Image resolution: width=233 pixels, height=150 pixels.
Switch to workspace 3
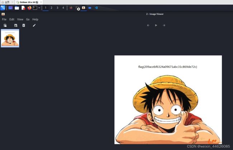coord(57,8)
